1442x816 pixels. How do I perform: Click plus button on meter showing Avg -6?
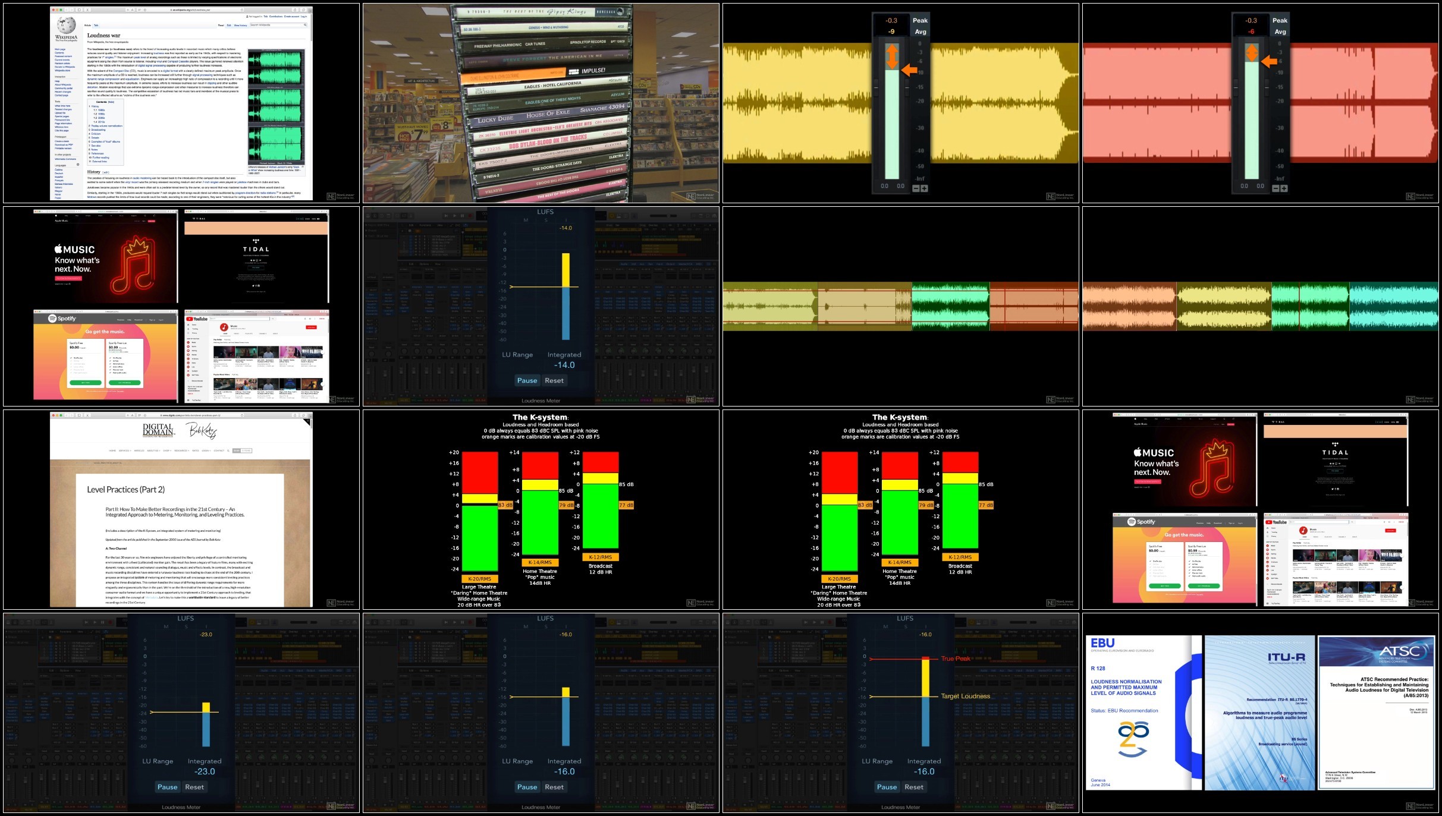coord(1284,188)
